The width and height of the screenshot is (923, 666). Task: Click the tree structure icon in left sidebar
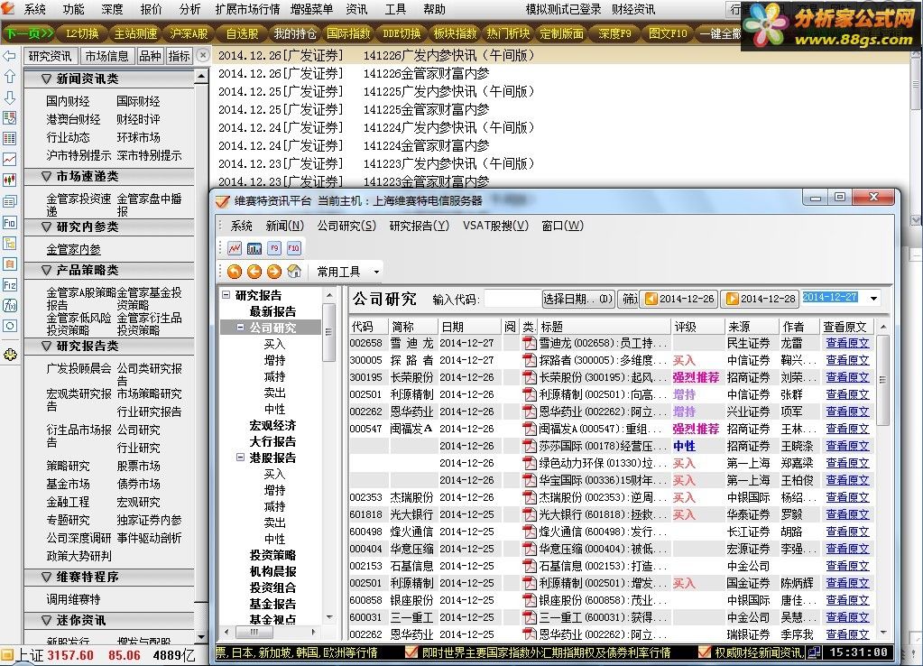click(9, 243)
